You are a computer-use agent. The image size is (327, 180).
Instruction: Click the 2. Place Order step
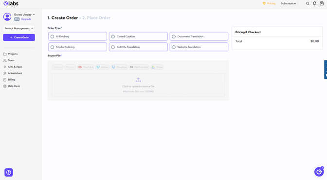(96, 18)
